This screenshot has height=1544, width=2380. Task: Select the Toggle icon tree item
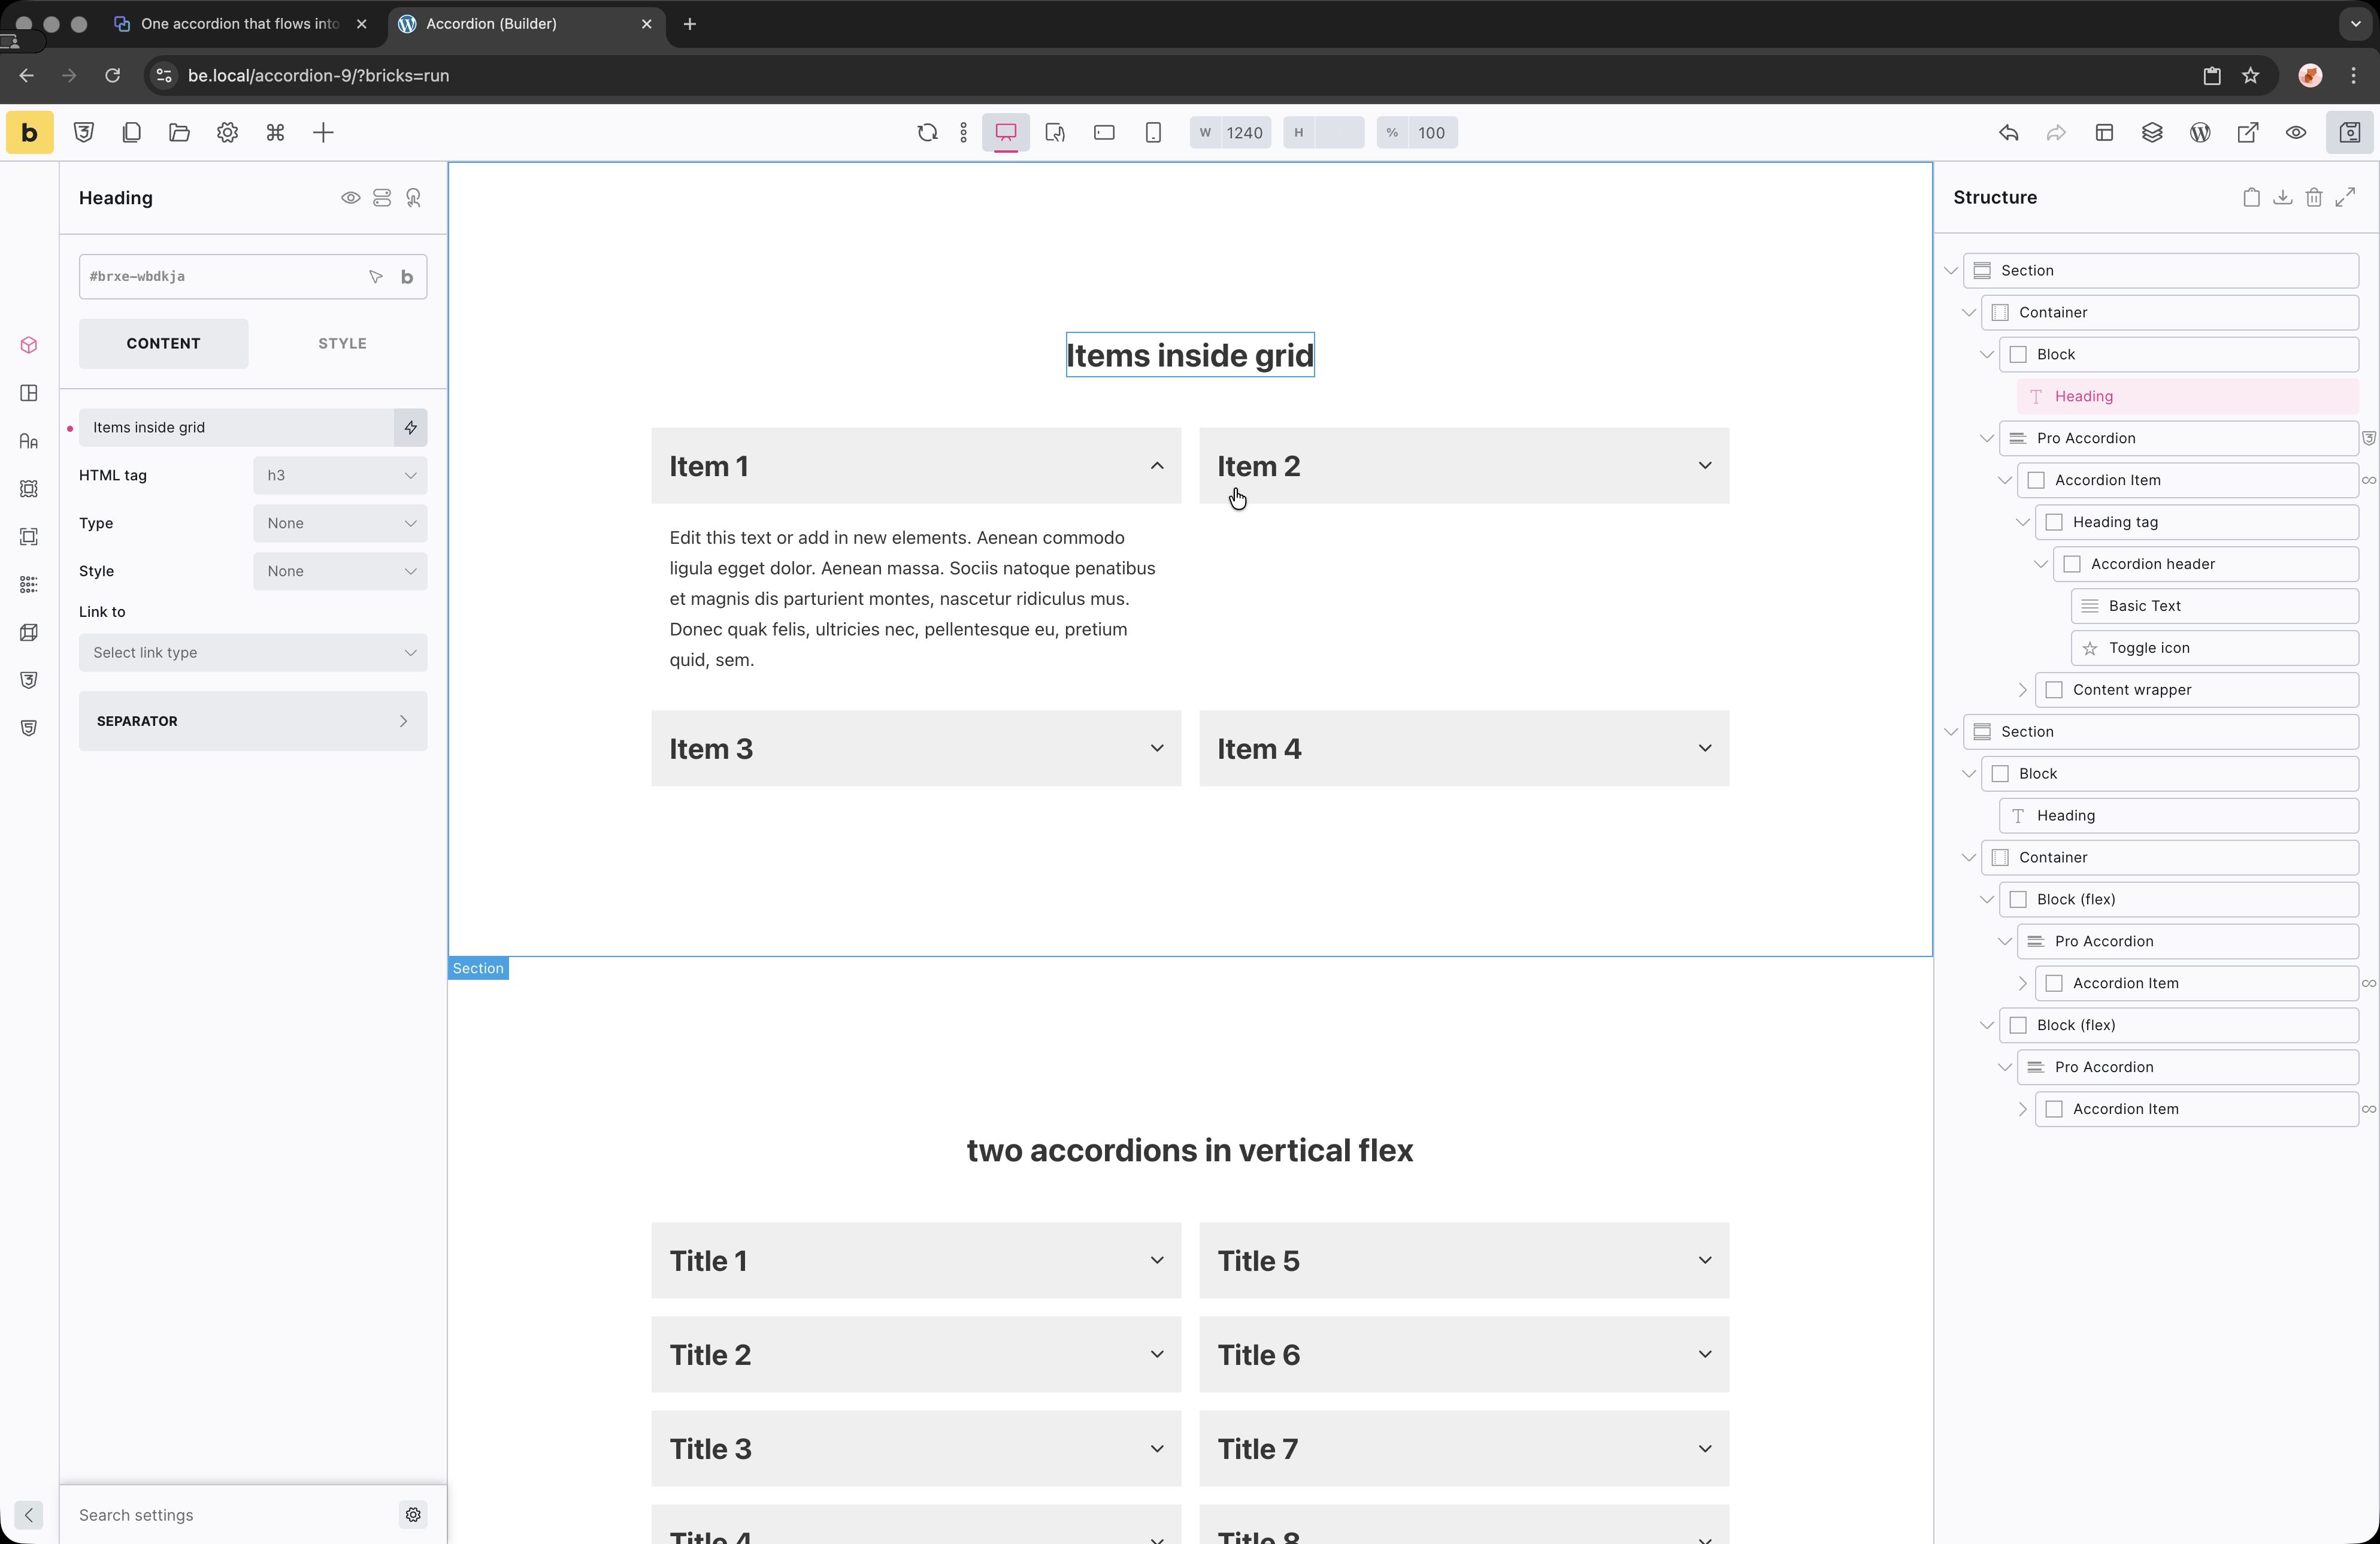pyautogui.click(x=2214, y=648)
